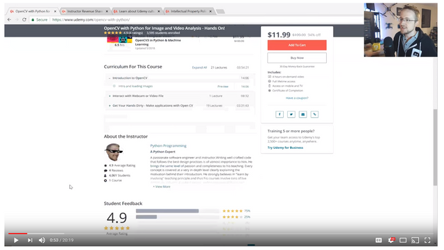
Task: Expand instructor bio with View More
Action: (x=162, y=187)
